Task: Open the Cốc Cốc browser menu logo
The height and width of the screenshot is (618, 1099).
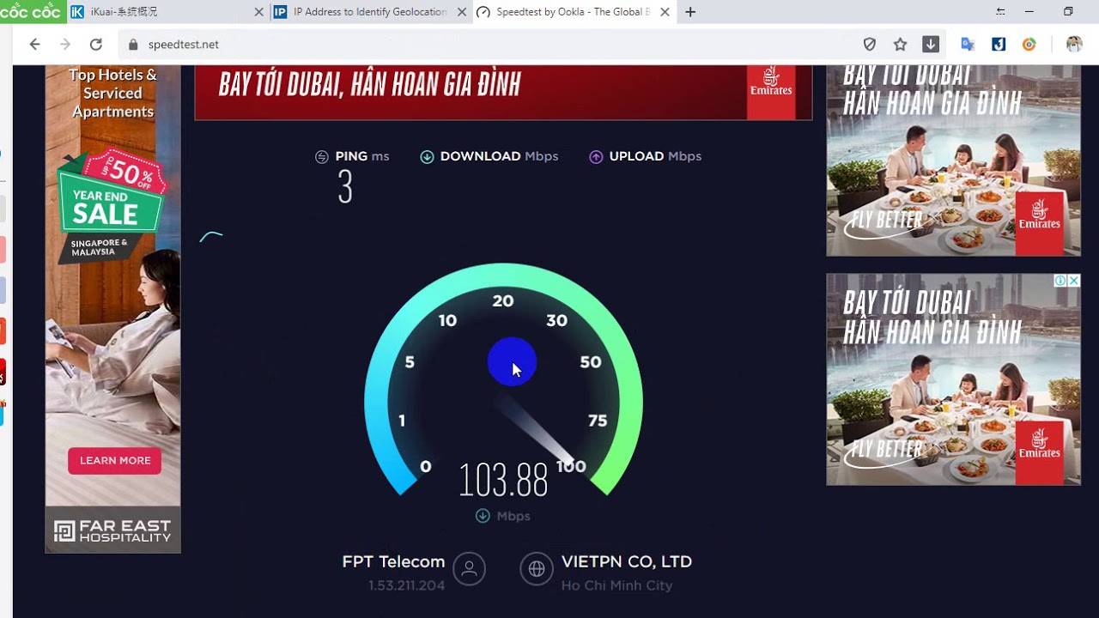Action: (x=32, y=11)
